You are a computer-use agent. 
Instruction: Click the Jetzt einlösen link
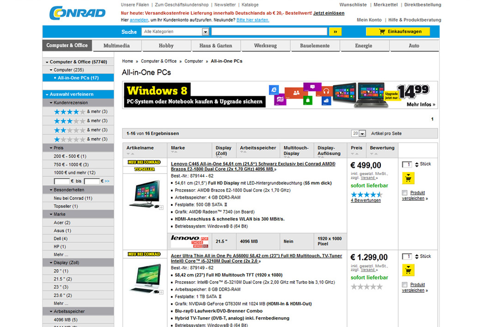pyautogui.click(x=329, y=13)
